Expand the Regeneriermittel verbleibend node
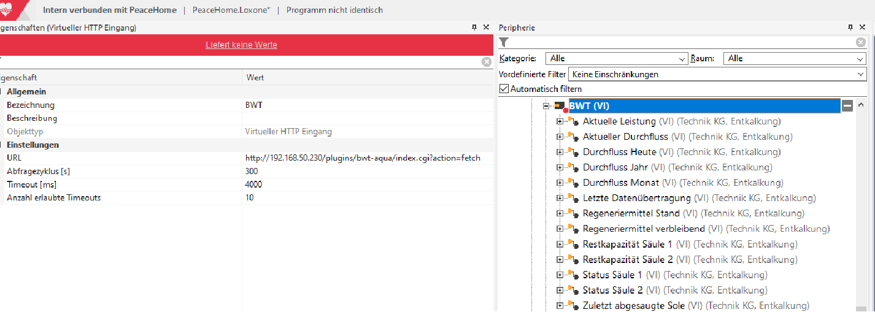The width and height of the screenshot is (875, 312). [560, 229]
